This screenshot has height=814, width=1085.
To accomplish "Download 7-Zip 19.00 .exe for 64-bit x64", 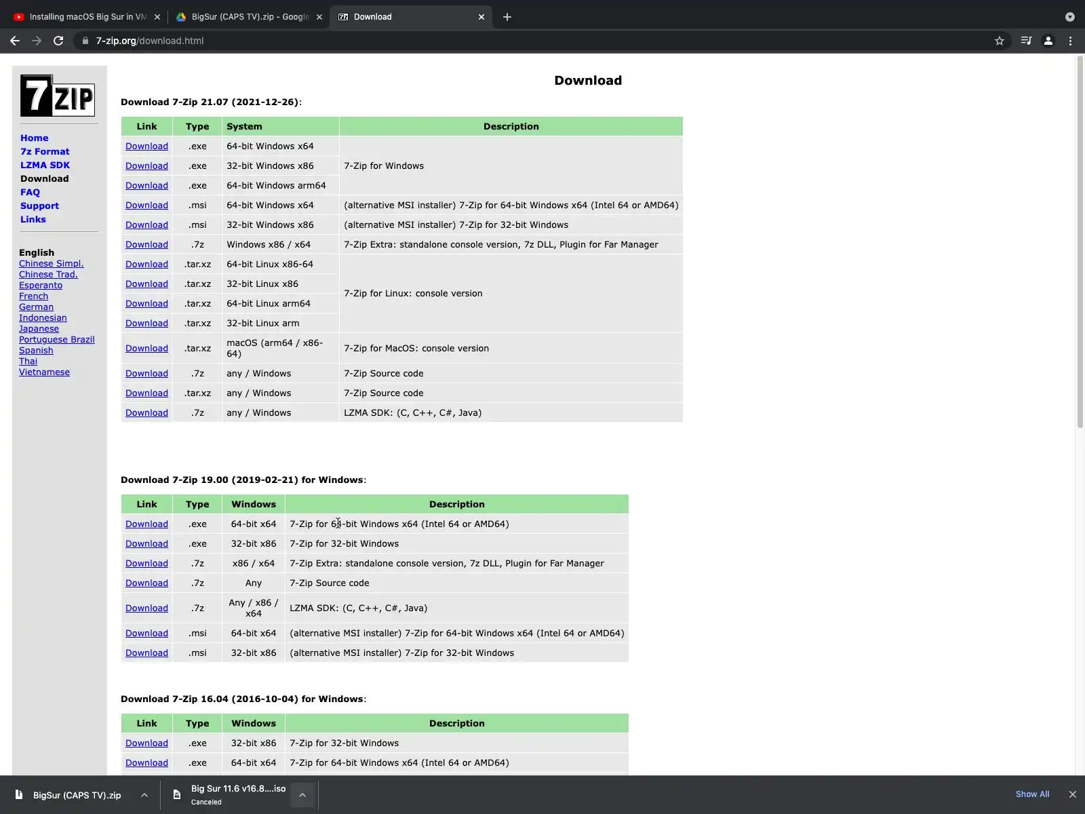I will coord(146,524).
